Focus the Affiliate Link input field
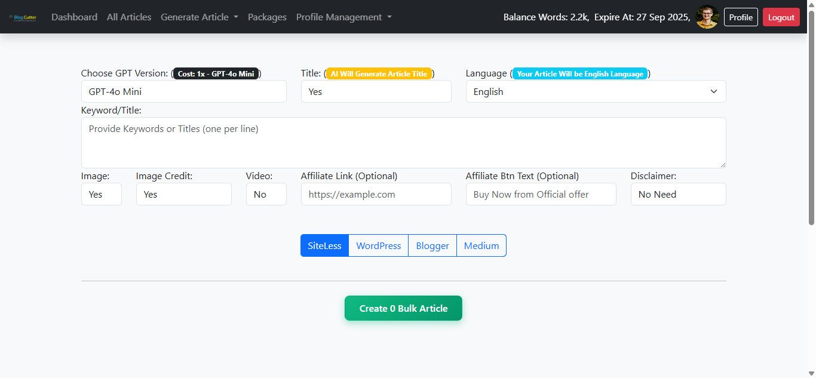The image size is (816, 378). 376,194
